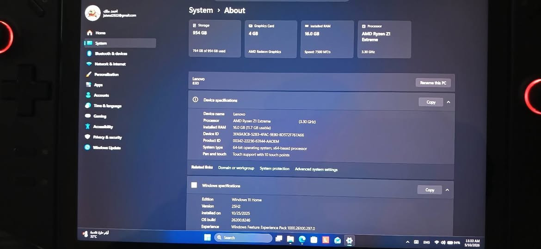Collapse the Windows specifications section
Viewport: 541px width, 249px height.
click(448, 190)
